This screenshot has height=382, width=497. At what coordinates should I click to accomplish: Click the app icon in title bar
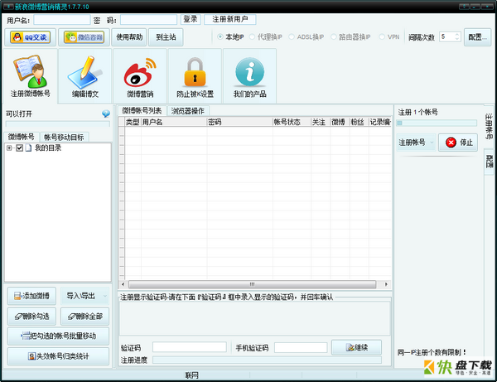8,7
